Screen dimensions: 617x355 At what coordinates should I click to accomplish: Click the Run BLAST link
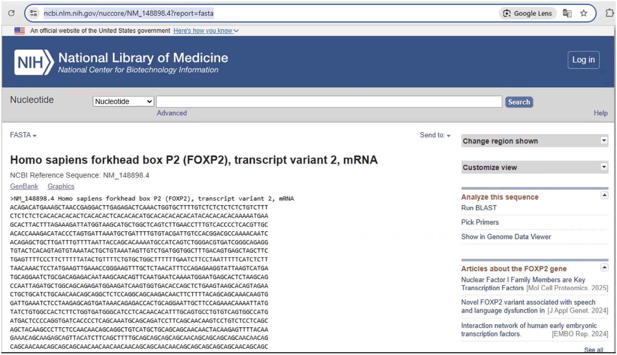click(479, 208)
